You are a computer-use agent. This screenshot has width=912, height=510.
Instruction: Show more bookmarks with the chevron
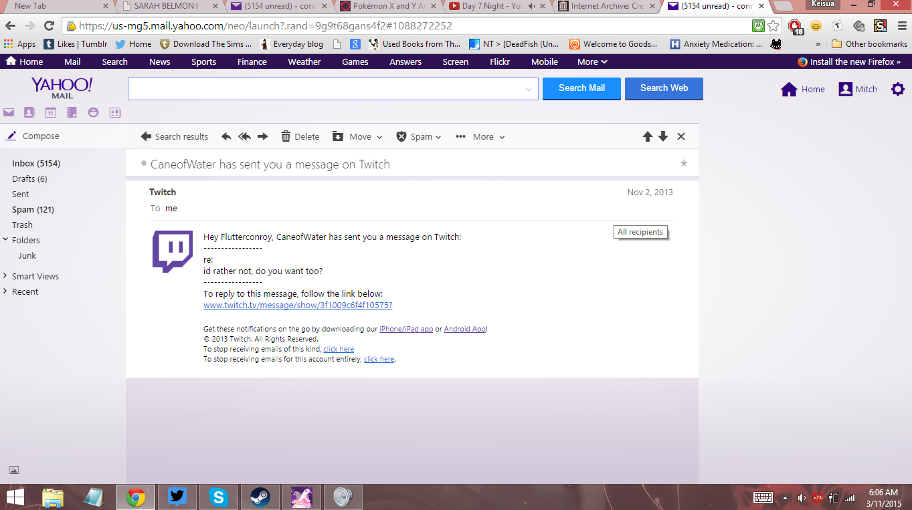[818, 44]
